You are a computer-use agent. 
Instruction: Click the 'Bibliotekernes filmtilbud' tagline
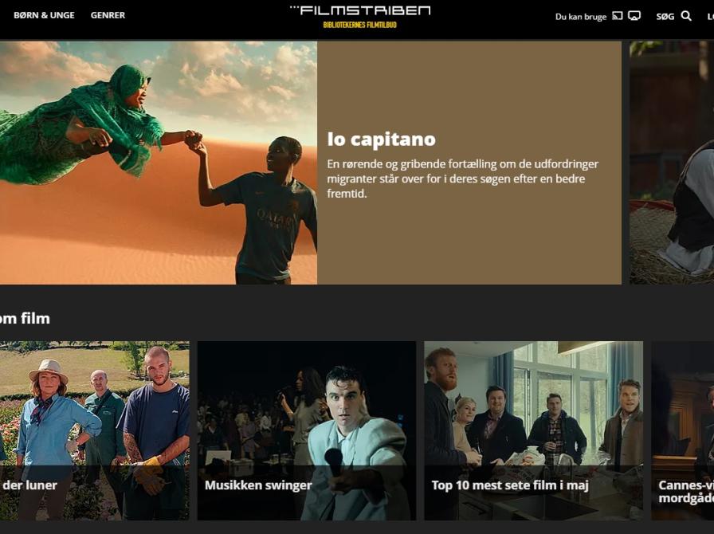click(x=359, y=26)
